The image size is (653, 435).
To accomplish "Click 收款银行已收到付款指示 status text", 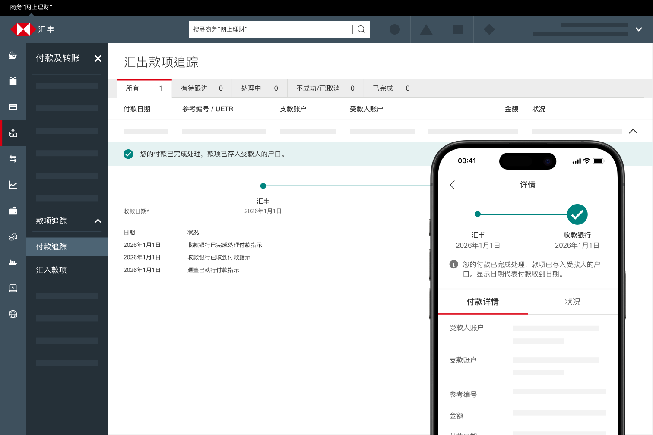I will [x=219, y=257].
